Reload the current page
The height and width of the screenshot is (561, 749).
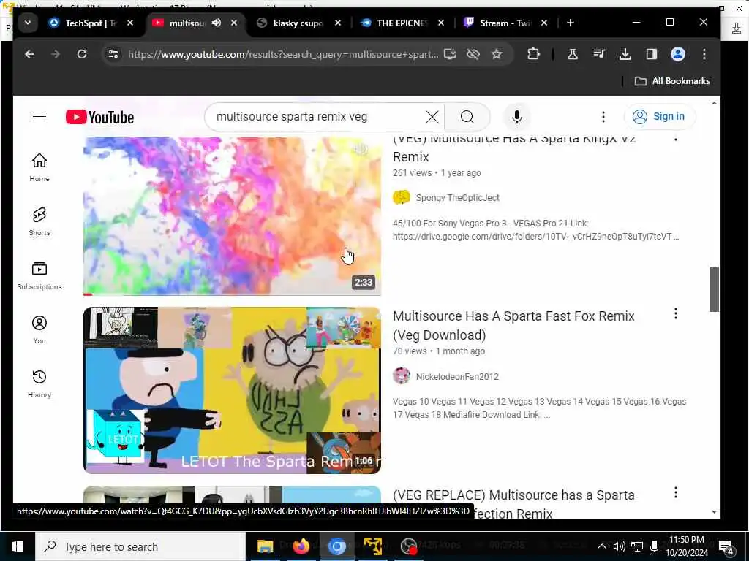click(x=82, y=54)
